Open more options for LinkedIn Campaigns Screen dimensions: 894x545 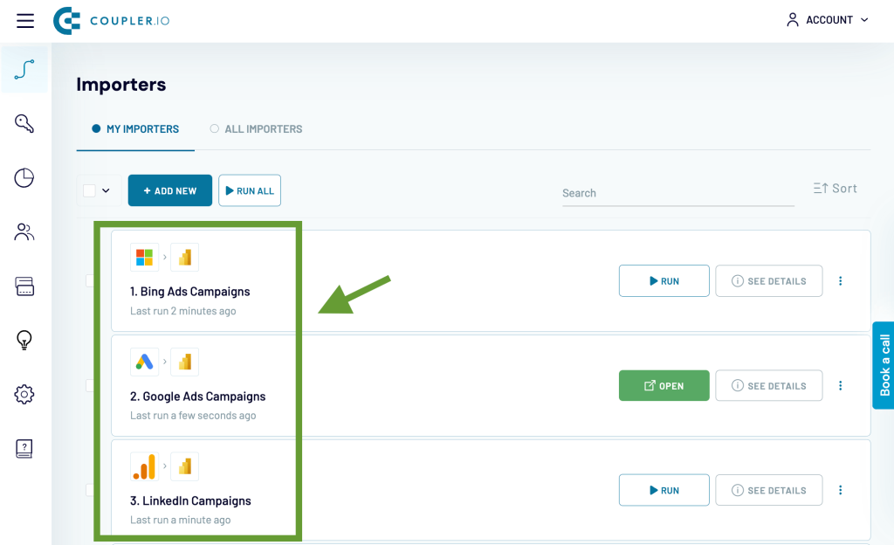tap(841, 490)
